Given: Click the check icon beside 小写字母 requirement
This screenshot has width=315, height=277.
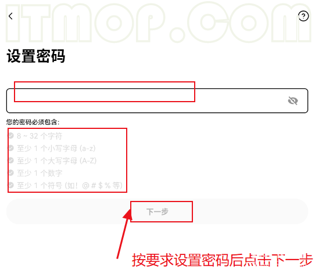Looking at the screenshot, I should (11, 148).
